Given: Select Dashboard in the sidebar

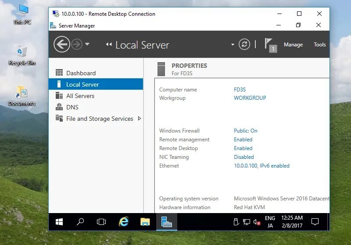Looking at the screenshot, I should [x=96, y=73].
